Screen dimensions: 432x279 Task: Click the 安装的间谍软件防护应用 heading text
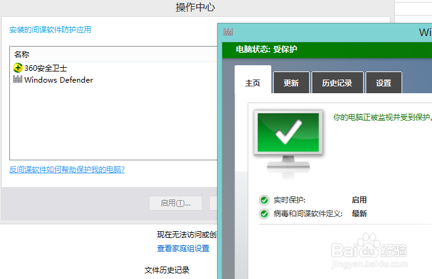[x=50, y=30]
